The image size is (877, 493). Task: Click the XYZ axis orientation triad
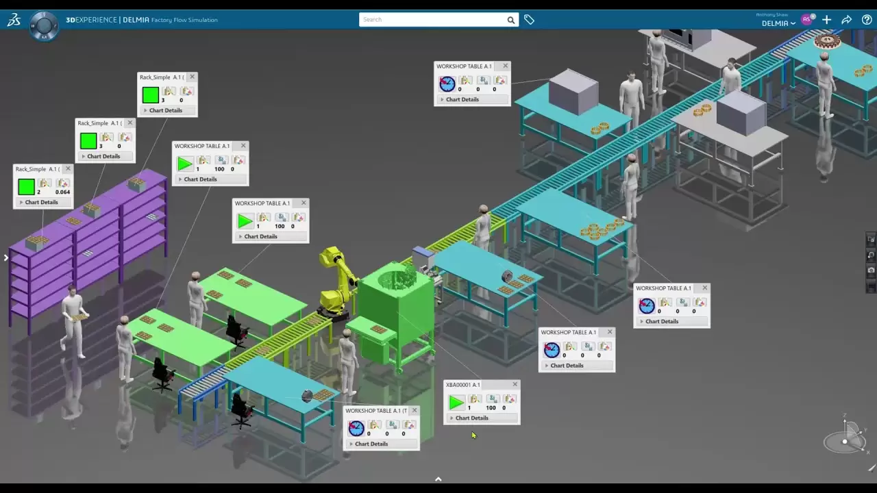tap(848, 435)
